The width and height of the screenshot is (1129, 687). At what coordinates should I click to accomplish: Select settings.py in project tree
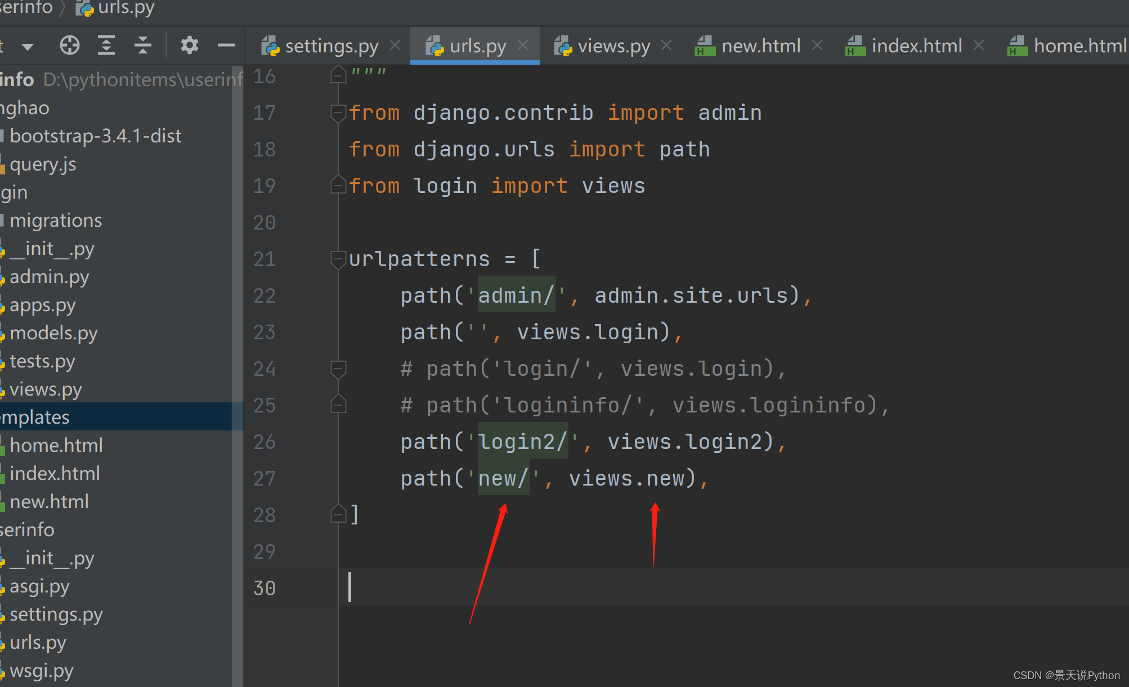coord(56,614)
